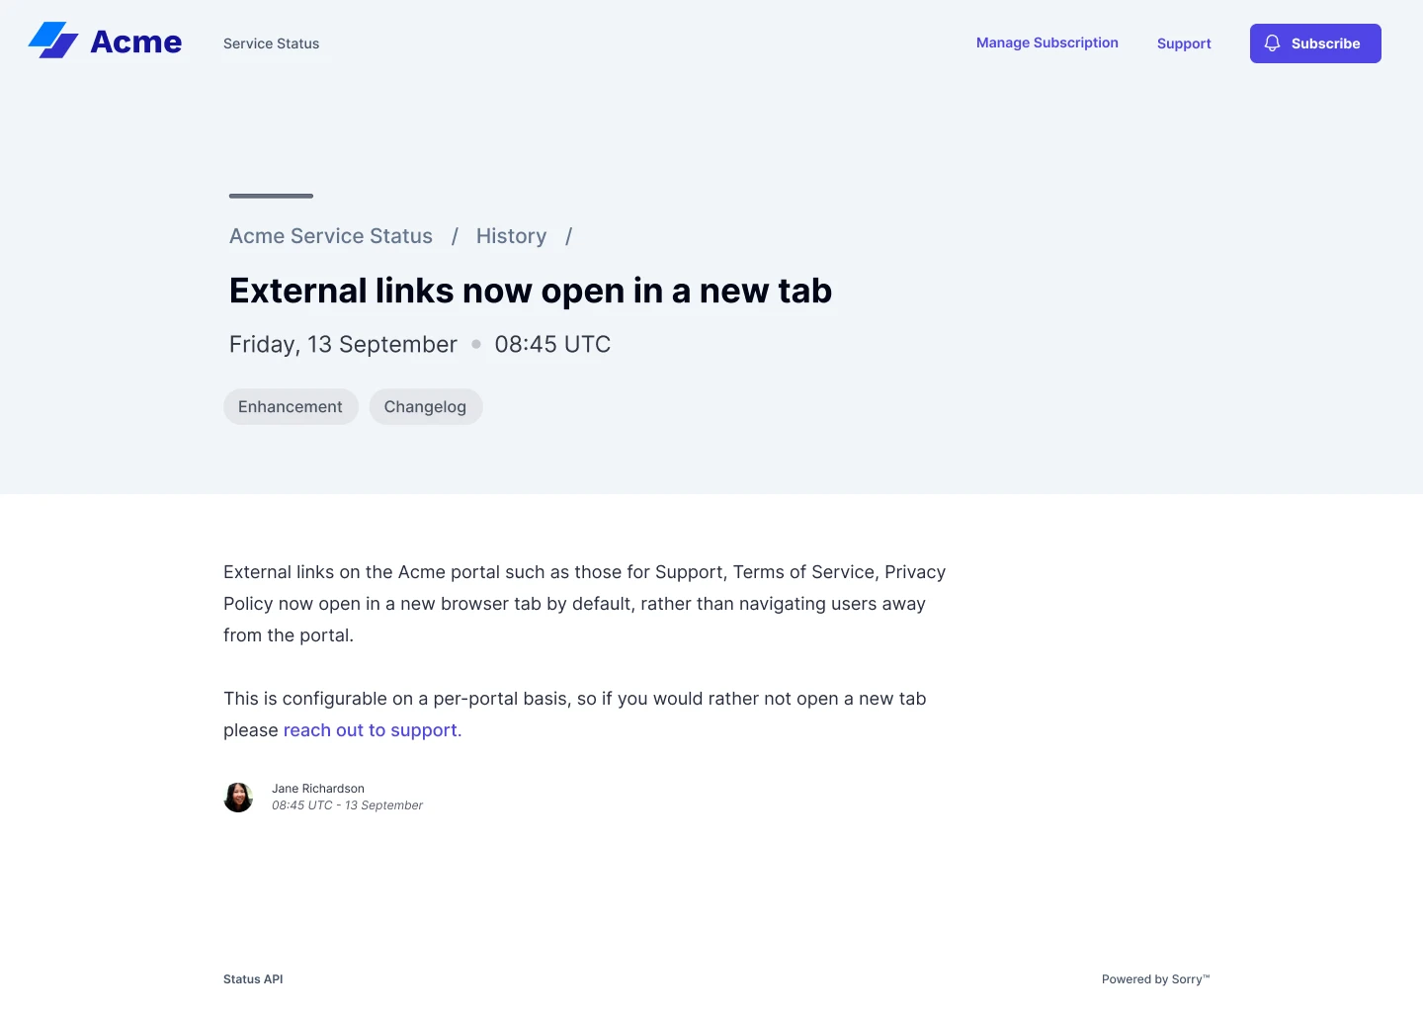Click the Enhancement tag
Screen dimensions: 1423x1012
[x=291, y=407]
